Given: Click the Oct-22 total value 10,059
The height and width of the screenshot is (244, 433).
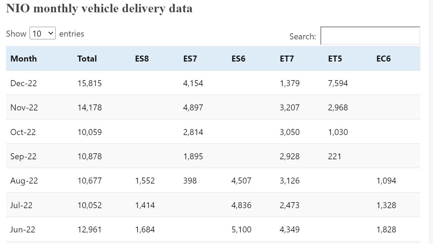Looking at the screenshot, I should click(89, 132).
